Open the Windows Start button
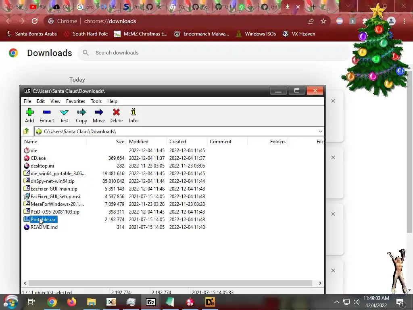This screenshot has width=413, height=310. pyautogui.click(x=10, y=302)
